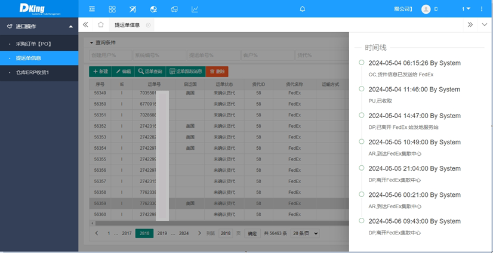The image size is (493, 253).
Task: Click the 新建 button
Action: pos(100,71)
